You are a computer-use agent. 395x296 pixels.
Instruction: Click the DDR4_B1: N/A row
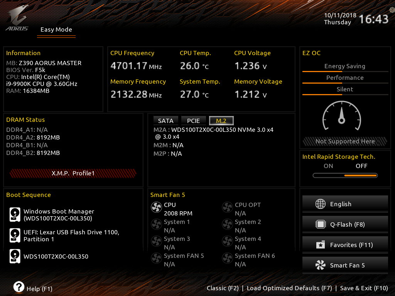click(x=27, y=145)
